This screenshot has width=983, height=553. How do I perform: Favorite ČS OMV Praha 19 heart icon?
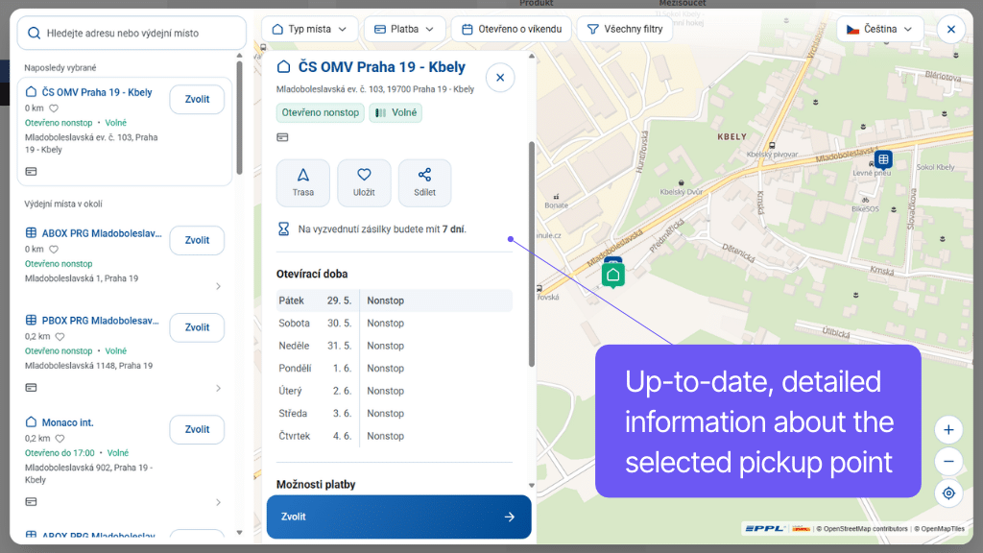point(54,108)
